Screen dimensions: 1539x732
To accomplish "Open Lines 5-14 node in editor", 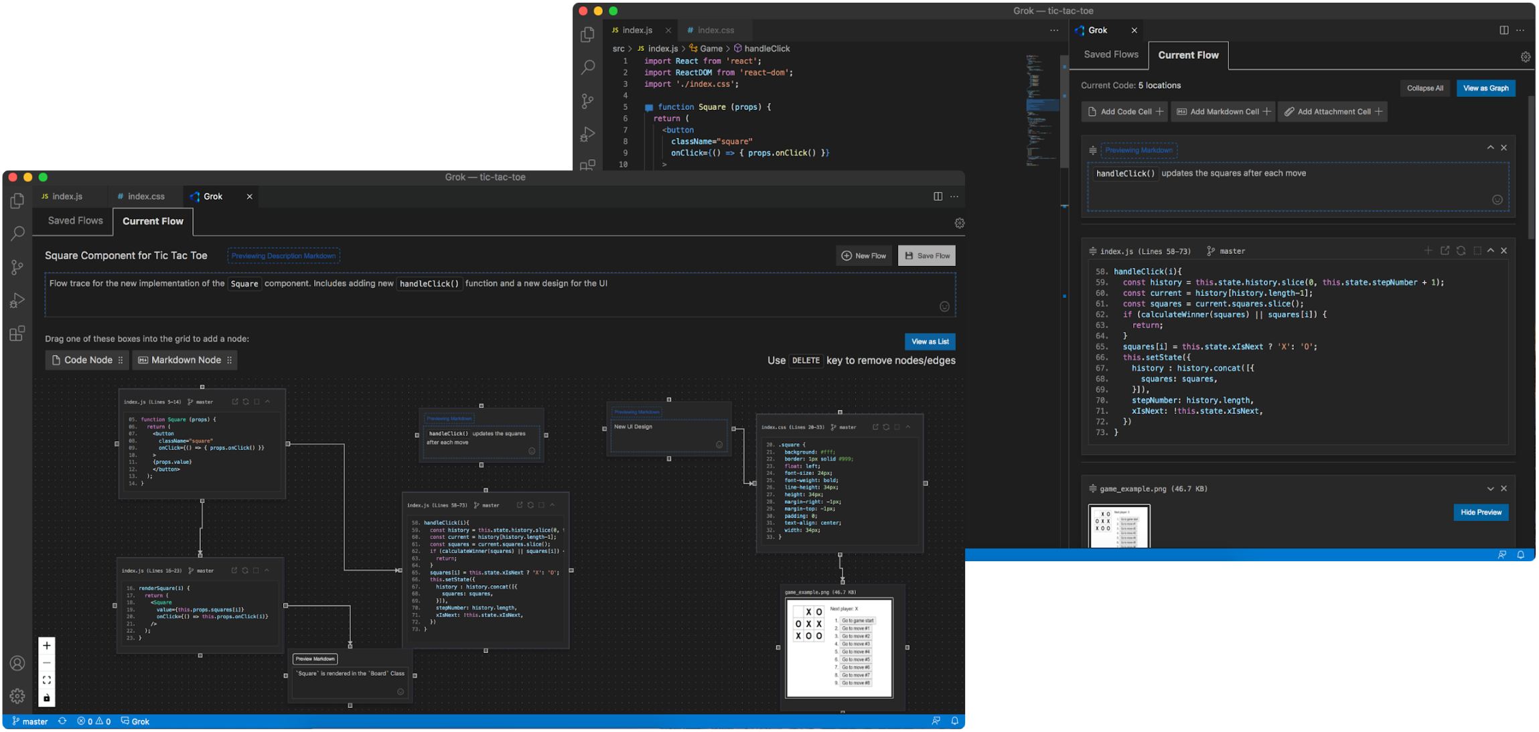I will coord(235,402).
